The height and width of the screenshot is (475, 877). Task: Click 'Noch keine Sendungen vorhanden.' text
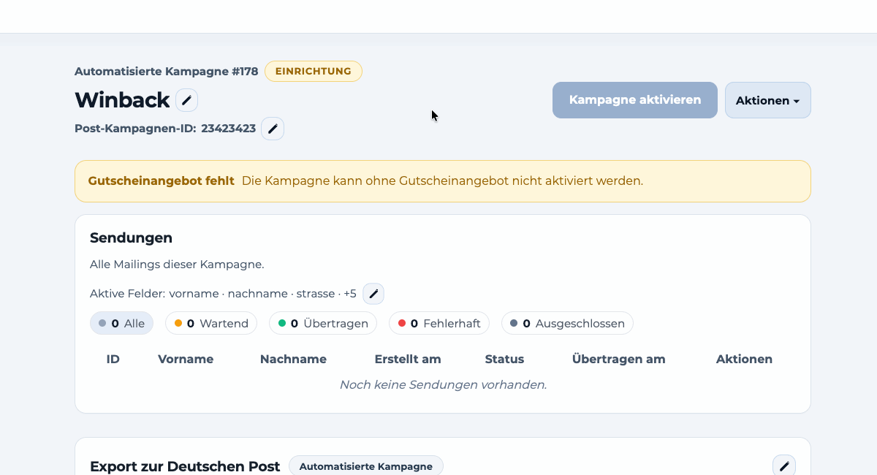pos(443,384)
